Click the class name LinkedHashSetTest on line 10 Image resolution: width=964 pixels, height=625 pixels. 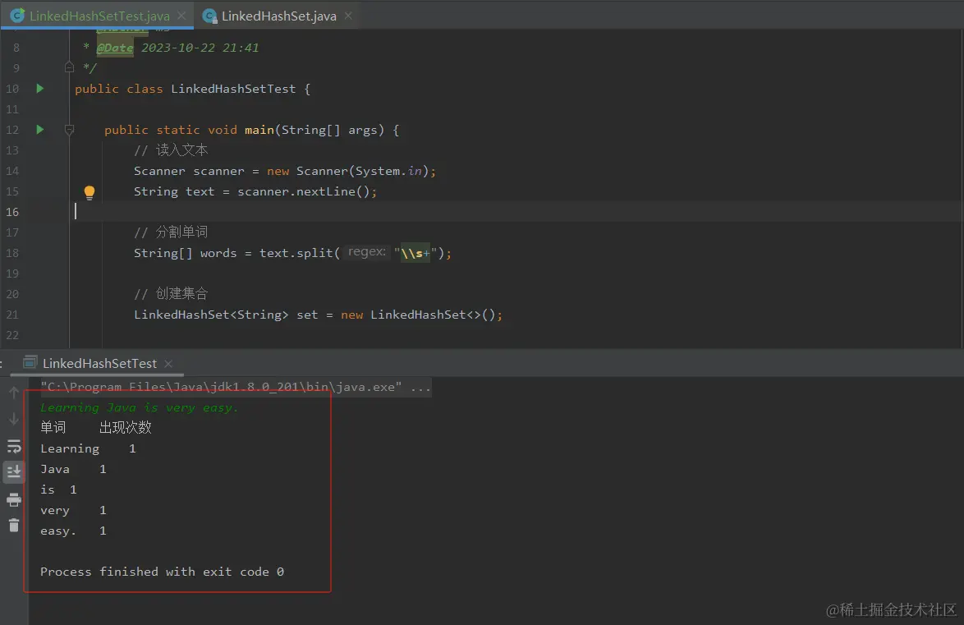coord(233,89)
